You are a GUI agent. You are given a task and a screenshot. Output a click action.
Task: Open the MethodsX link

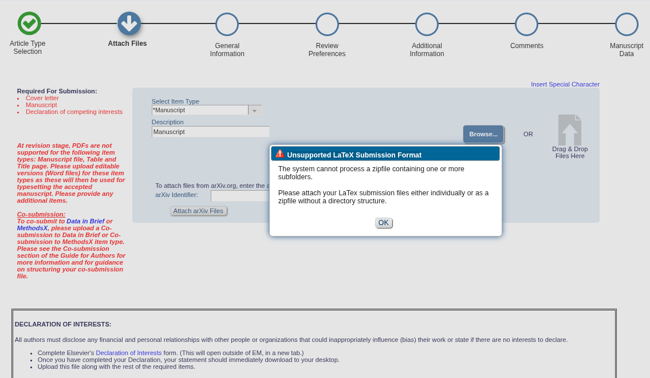(x=32, y=228)
